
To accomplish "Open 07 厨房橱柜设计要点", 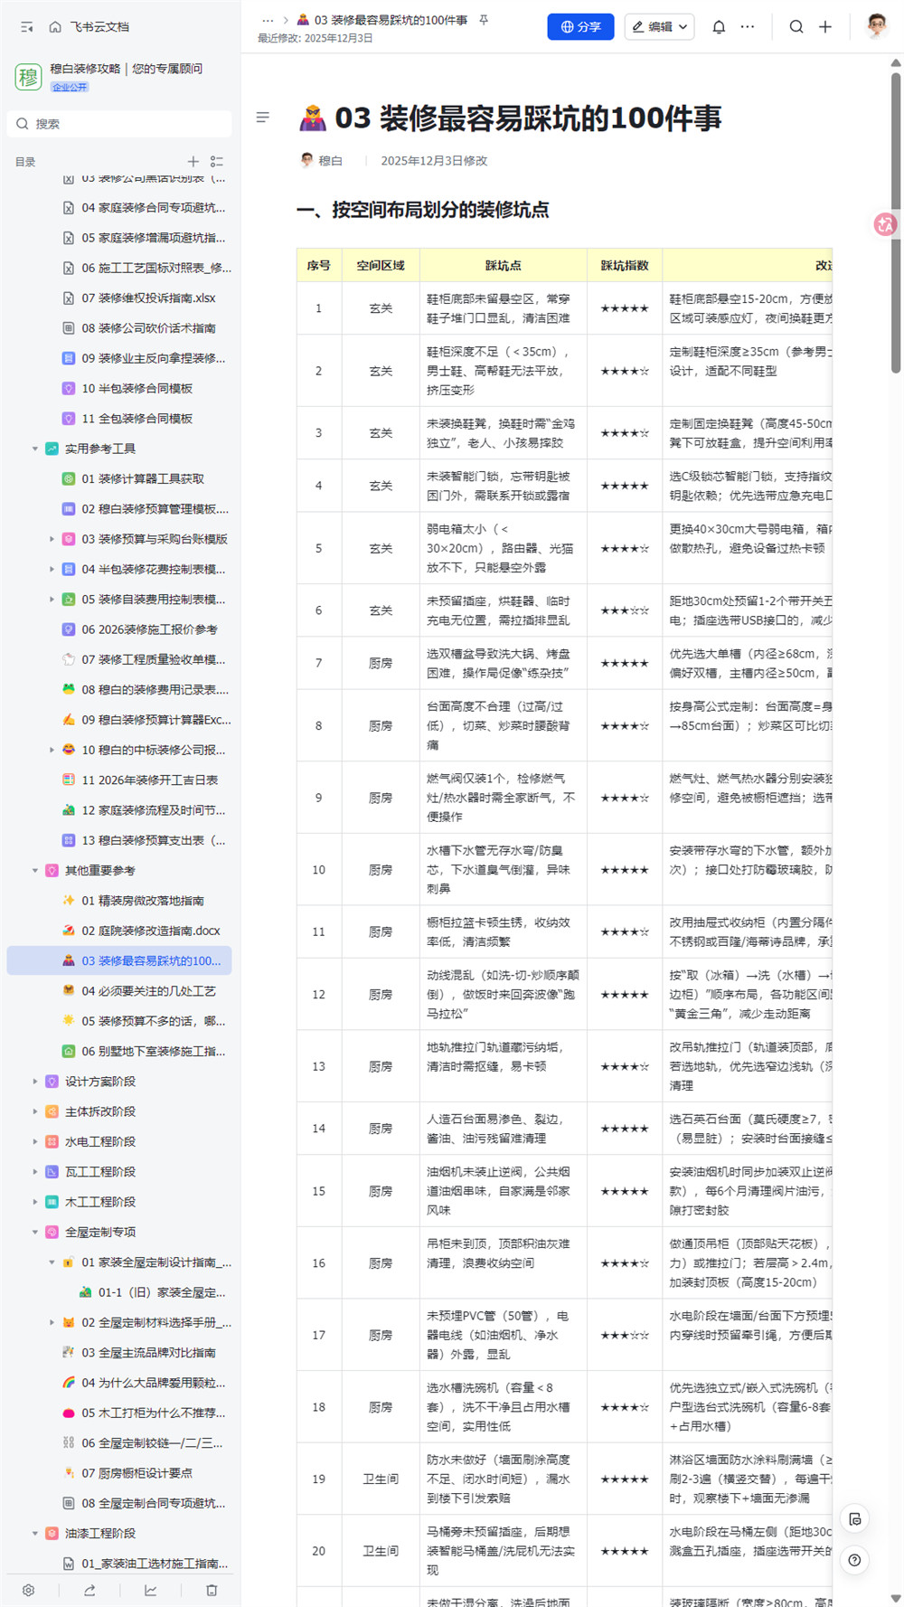I will tap(137, 1473).
